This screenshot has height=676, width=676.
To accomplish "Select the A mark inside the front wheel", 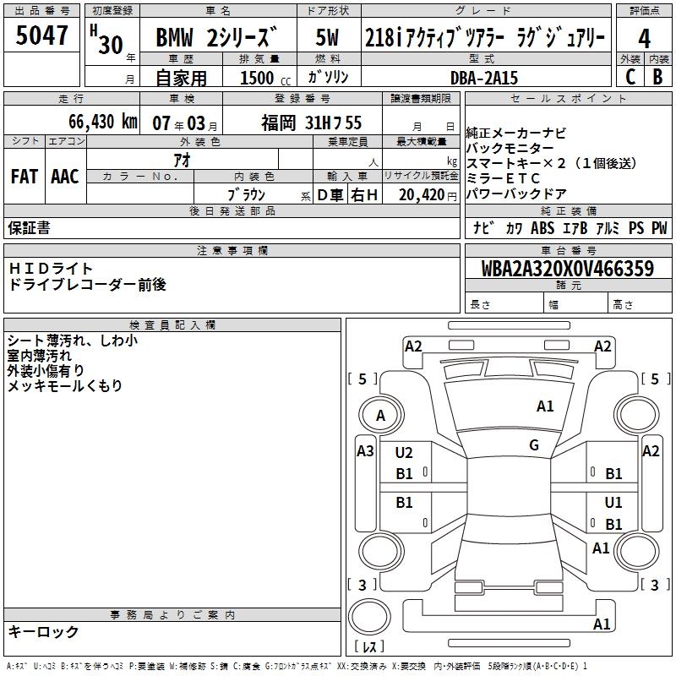I will [380, 416].
